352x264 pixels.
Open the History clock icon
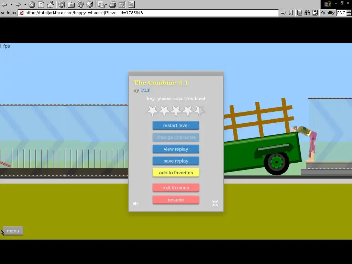(x=90, y=4)
